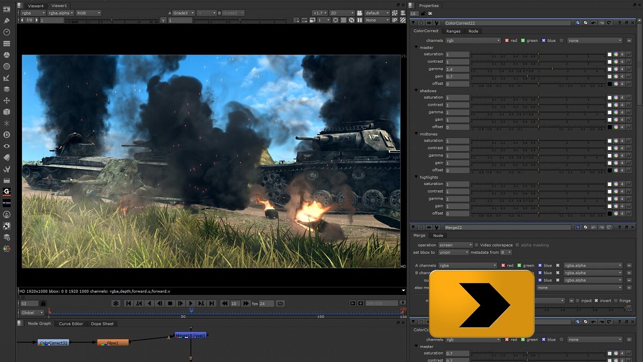Clear all panels in Properties bin
Viewport: 643px width, 362px height.
click(430, 13)
